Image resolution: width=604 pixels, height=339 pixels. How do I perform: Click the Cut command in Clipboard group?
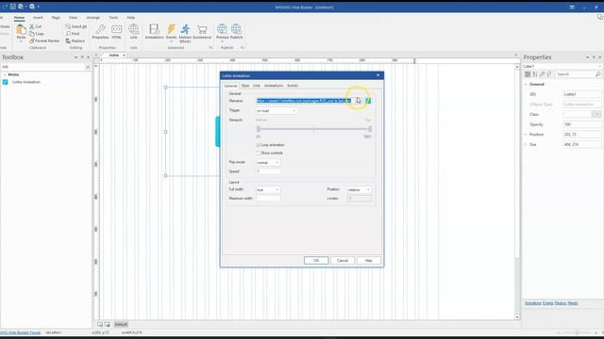[x=36, y=26]
